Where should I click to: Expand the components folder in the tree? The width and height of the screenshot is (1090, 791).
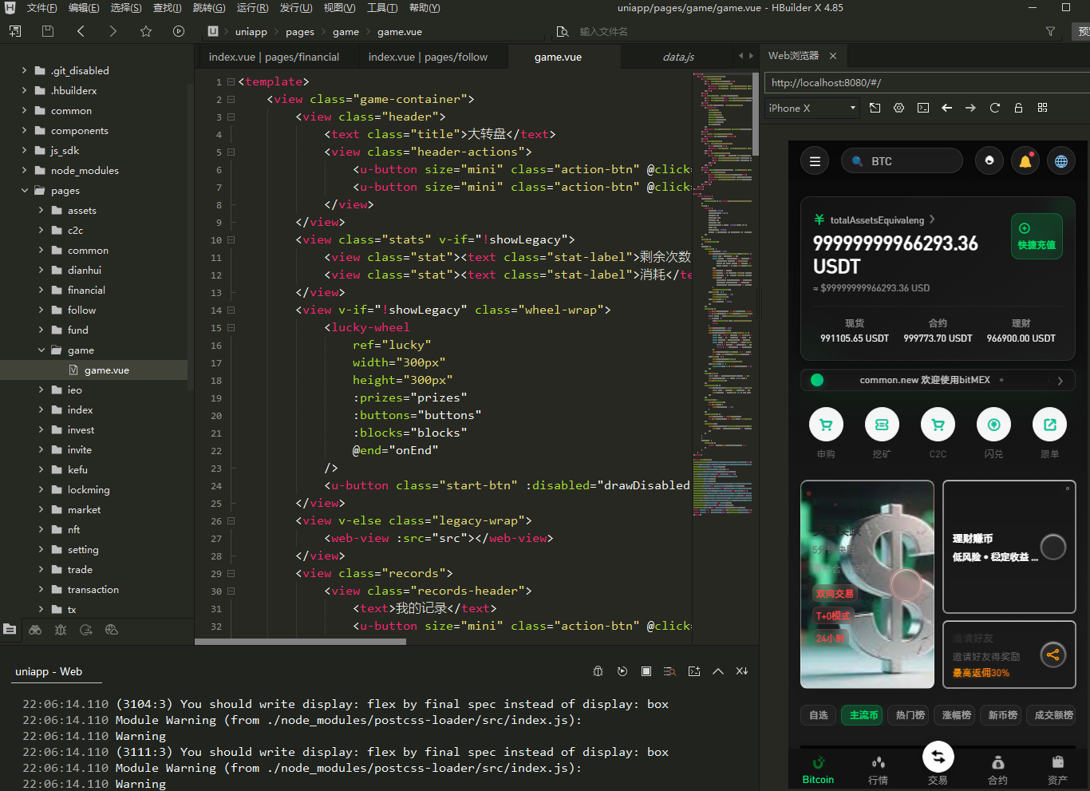point(25,130)
